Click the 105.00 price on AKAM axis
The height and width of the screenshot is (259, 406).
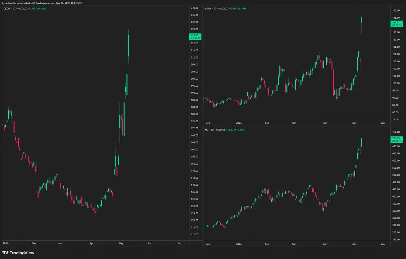click(396, 76)
